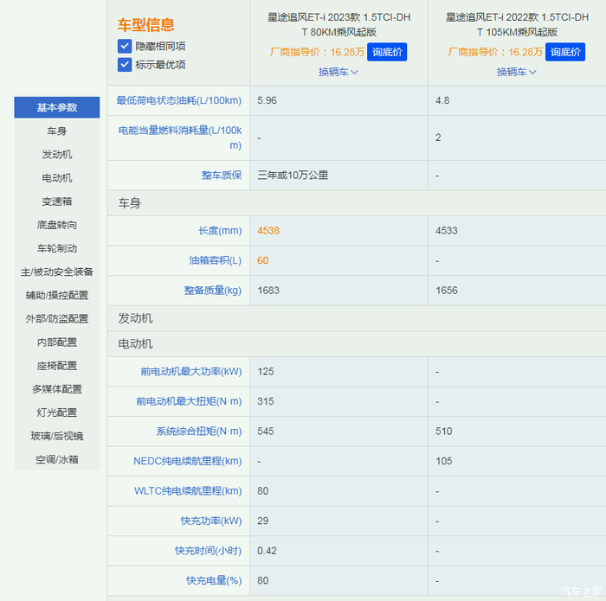Select 多媒体配置 in the sidebar
Screen dimensions: 606x601
pyautogui.click(x=57, y=389)
